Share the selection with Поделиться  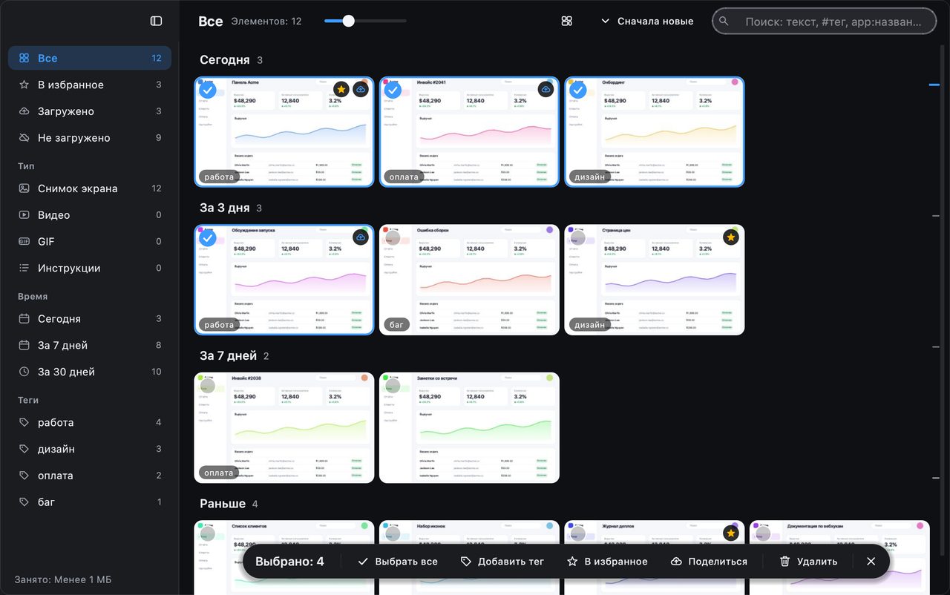click(709, 562)
